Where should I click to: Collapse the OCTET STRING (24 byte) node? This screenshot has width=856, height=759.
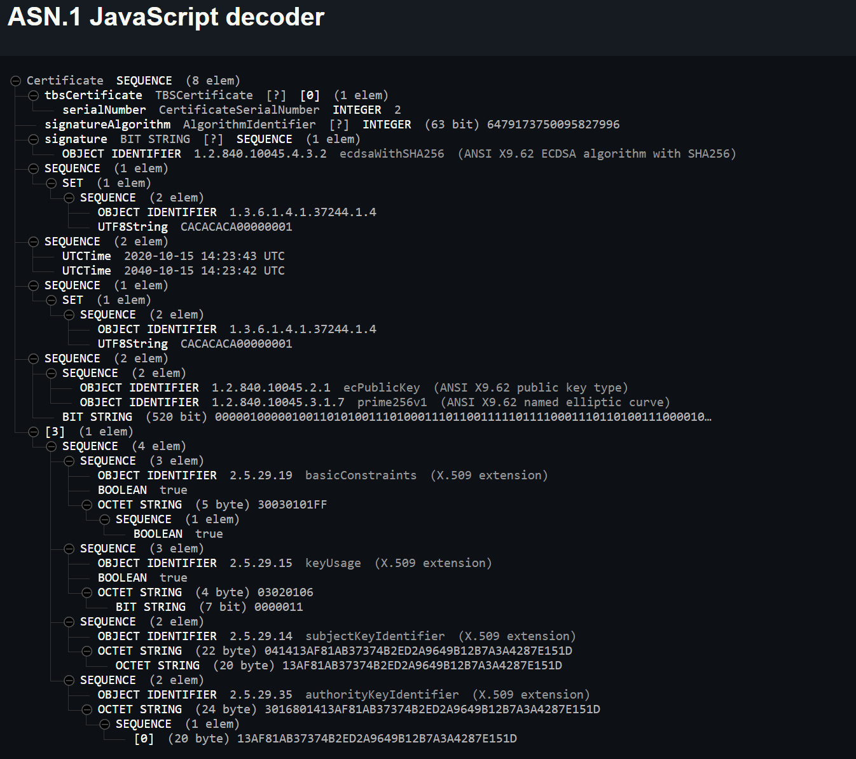pos(87,709)
